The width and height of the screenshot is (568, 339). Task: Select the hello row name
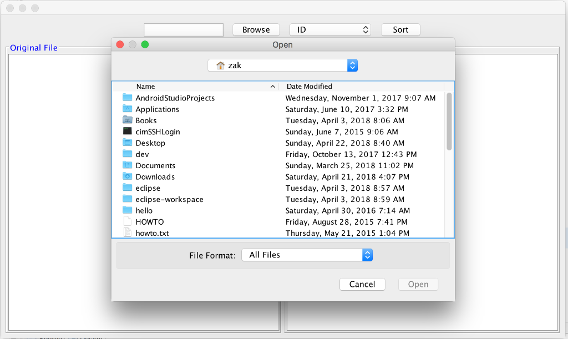144,210
